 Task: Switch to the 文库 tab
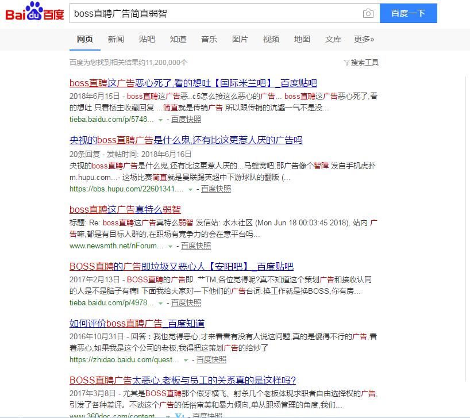tap(333, 39)
